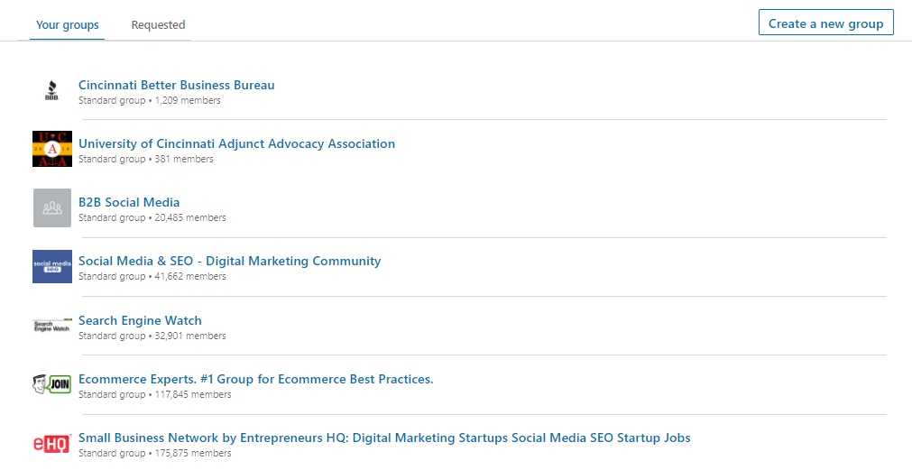
Task: Select the blue Social Media SEO group logo
Action: tap(52, 266)
